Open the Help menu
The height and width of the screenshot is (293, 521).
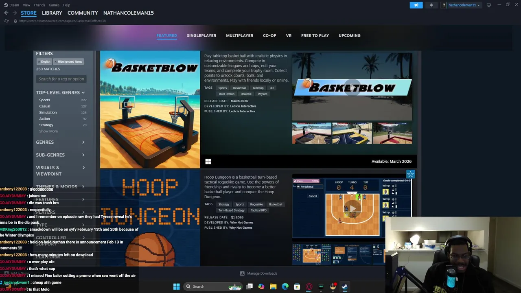66,5
